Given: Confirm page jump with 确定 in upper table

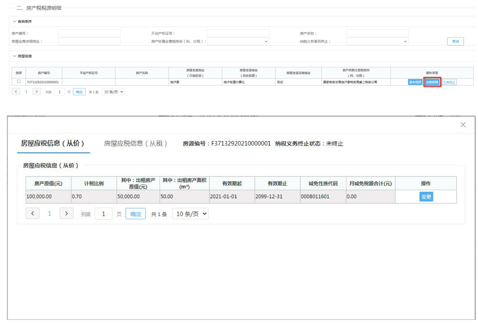Looking at the screenshot, I should pyautogui.click(x=79, y=92).
